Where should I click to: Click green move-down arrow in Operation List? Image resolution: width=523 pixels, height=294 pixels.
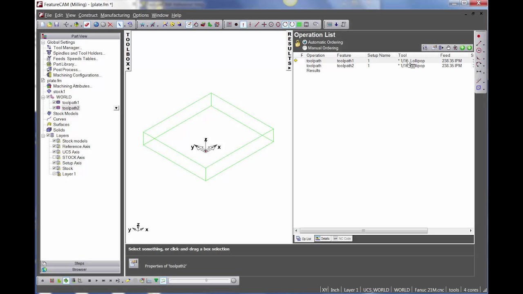tap(469, 48)
